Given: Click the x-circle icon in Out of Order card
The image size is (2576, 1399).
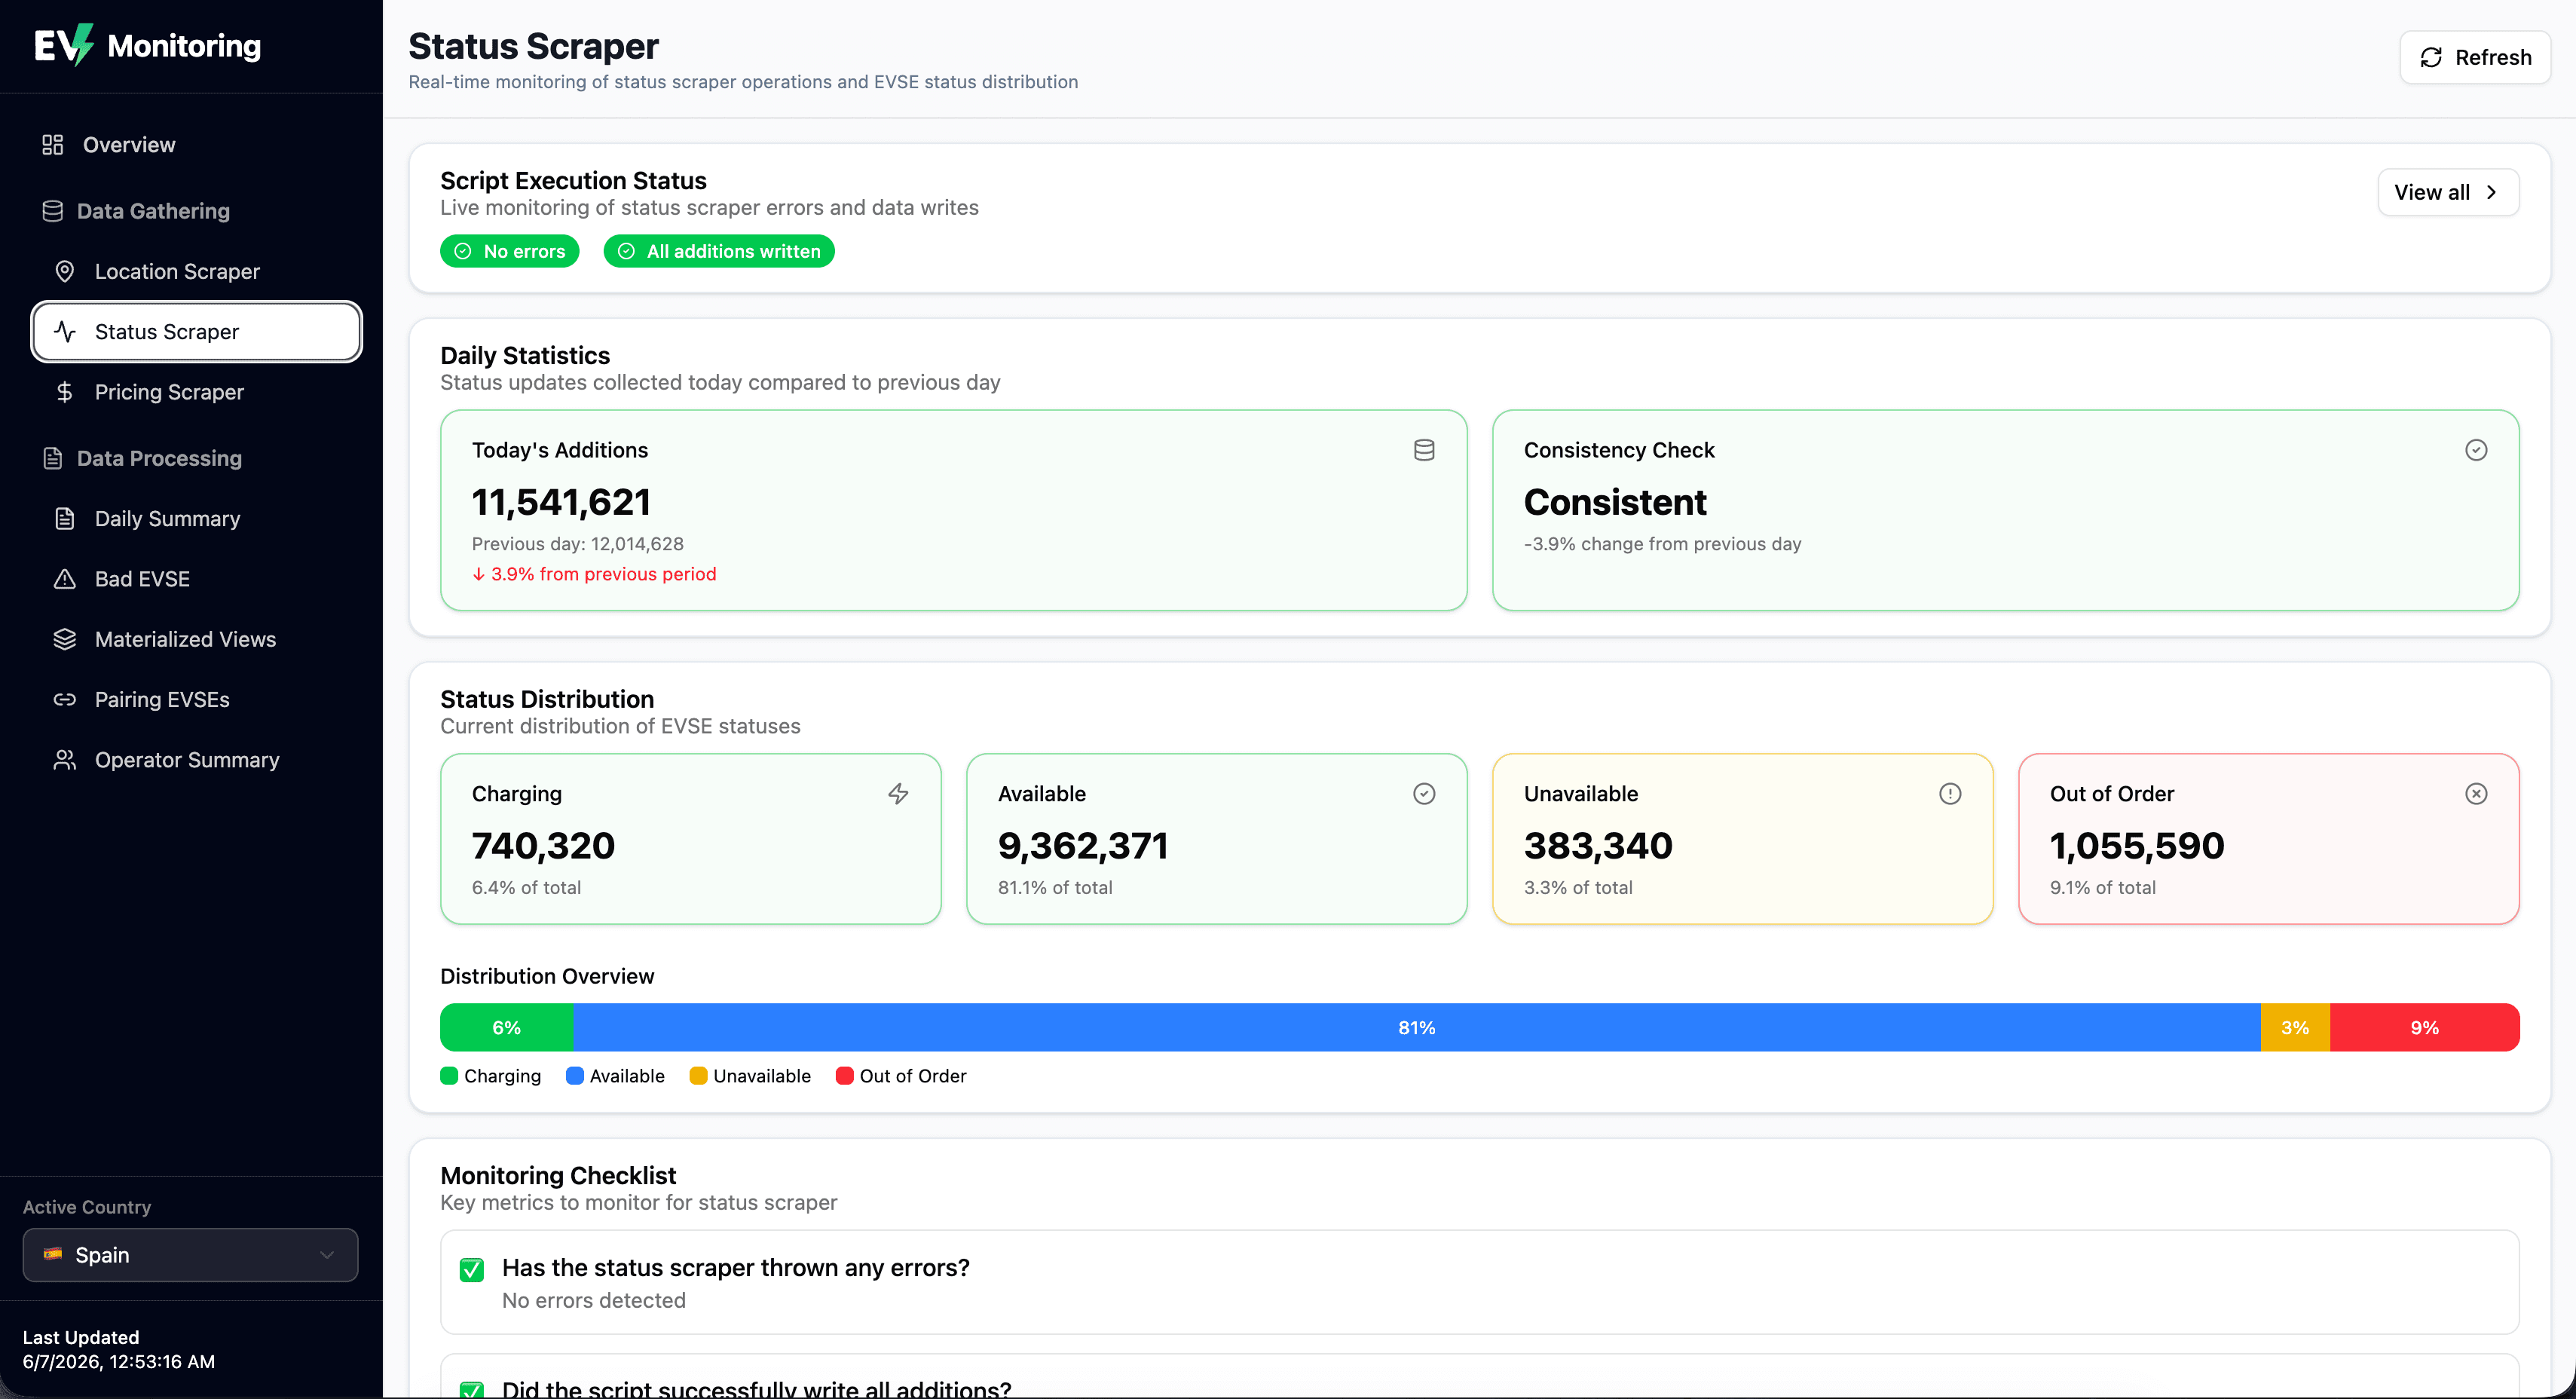Looking at the screenshot, I should [2476, 793].
